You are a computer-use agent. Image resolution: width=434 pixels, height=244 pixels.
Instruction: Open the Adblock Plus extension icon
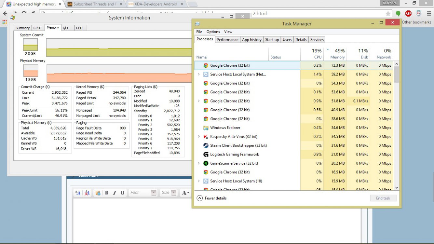(408, 13)
